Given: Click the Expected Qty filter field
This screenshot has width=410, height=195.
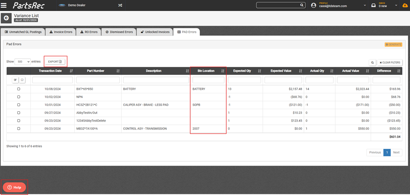Looking at the screenshot, I should tap(244, 80).
